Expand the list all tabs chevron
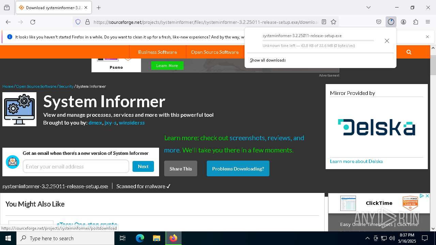Image resolution: width=436 pixels, height=245 pixels. pyautogui.click(x=369, y=7)
